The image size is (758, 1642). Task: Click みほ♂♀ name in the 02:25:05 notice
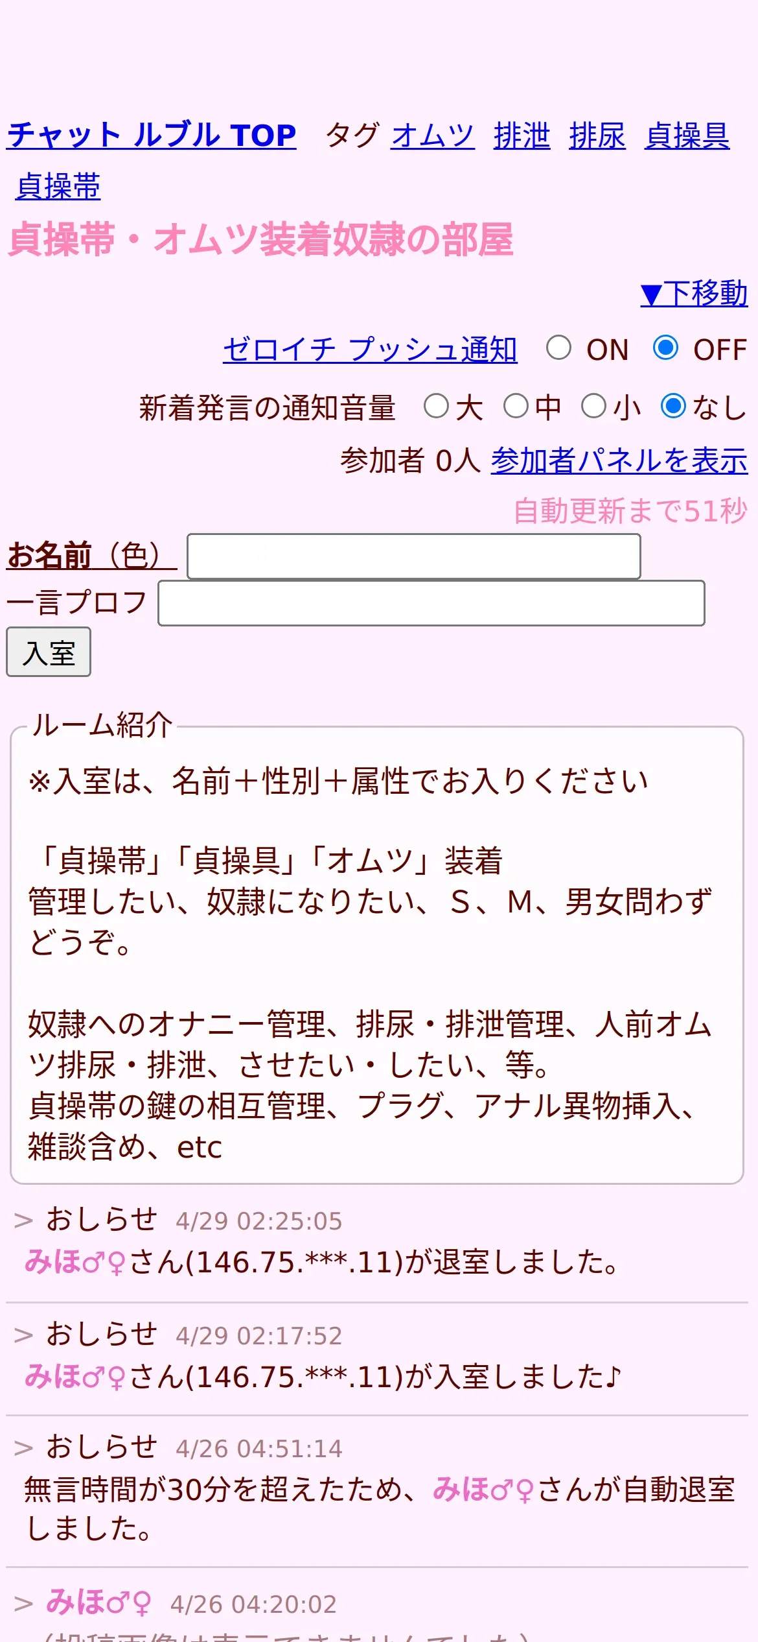75,1262
